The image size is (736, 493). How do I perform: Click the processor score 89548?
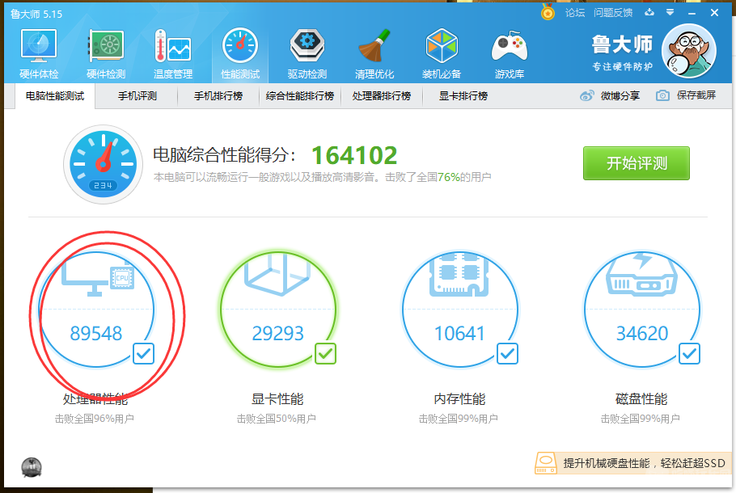[96, 334]
